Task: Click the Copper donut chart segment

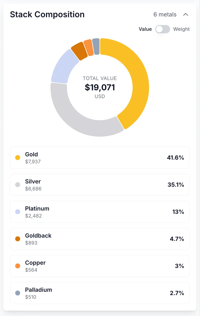Action: click(88, 47)
